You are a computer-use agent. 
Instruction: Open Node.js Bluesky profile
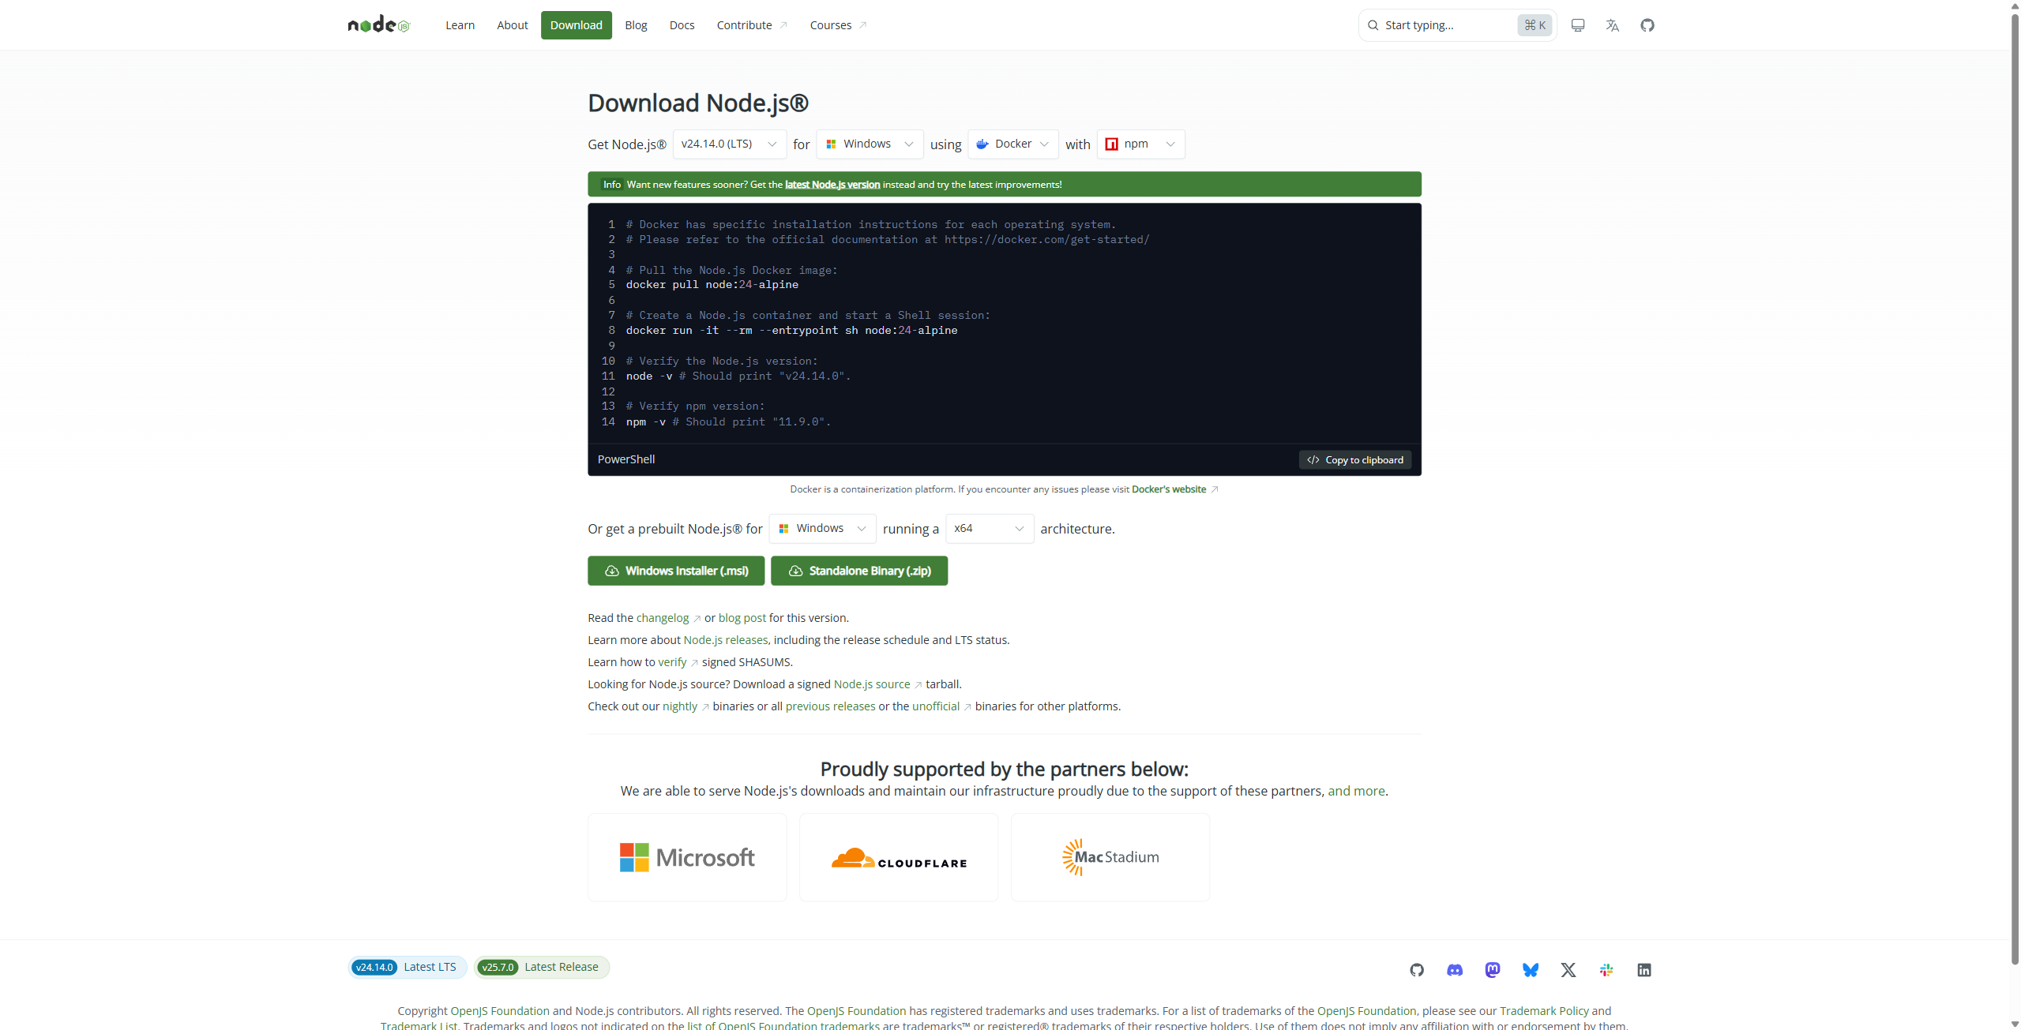(1530, 969)
